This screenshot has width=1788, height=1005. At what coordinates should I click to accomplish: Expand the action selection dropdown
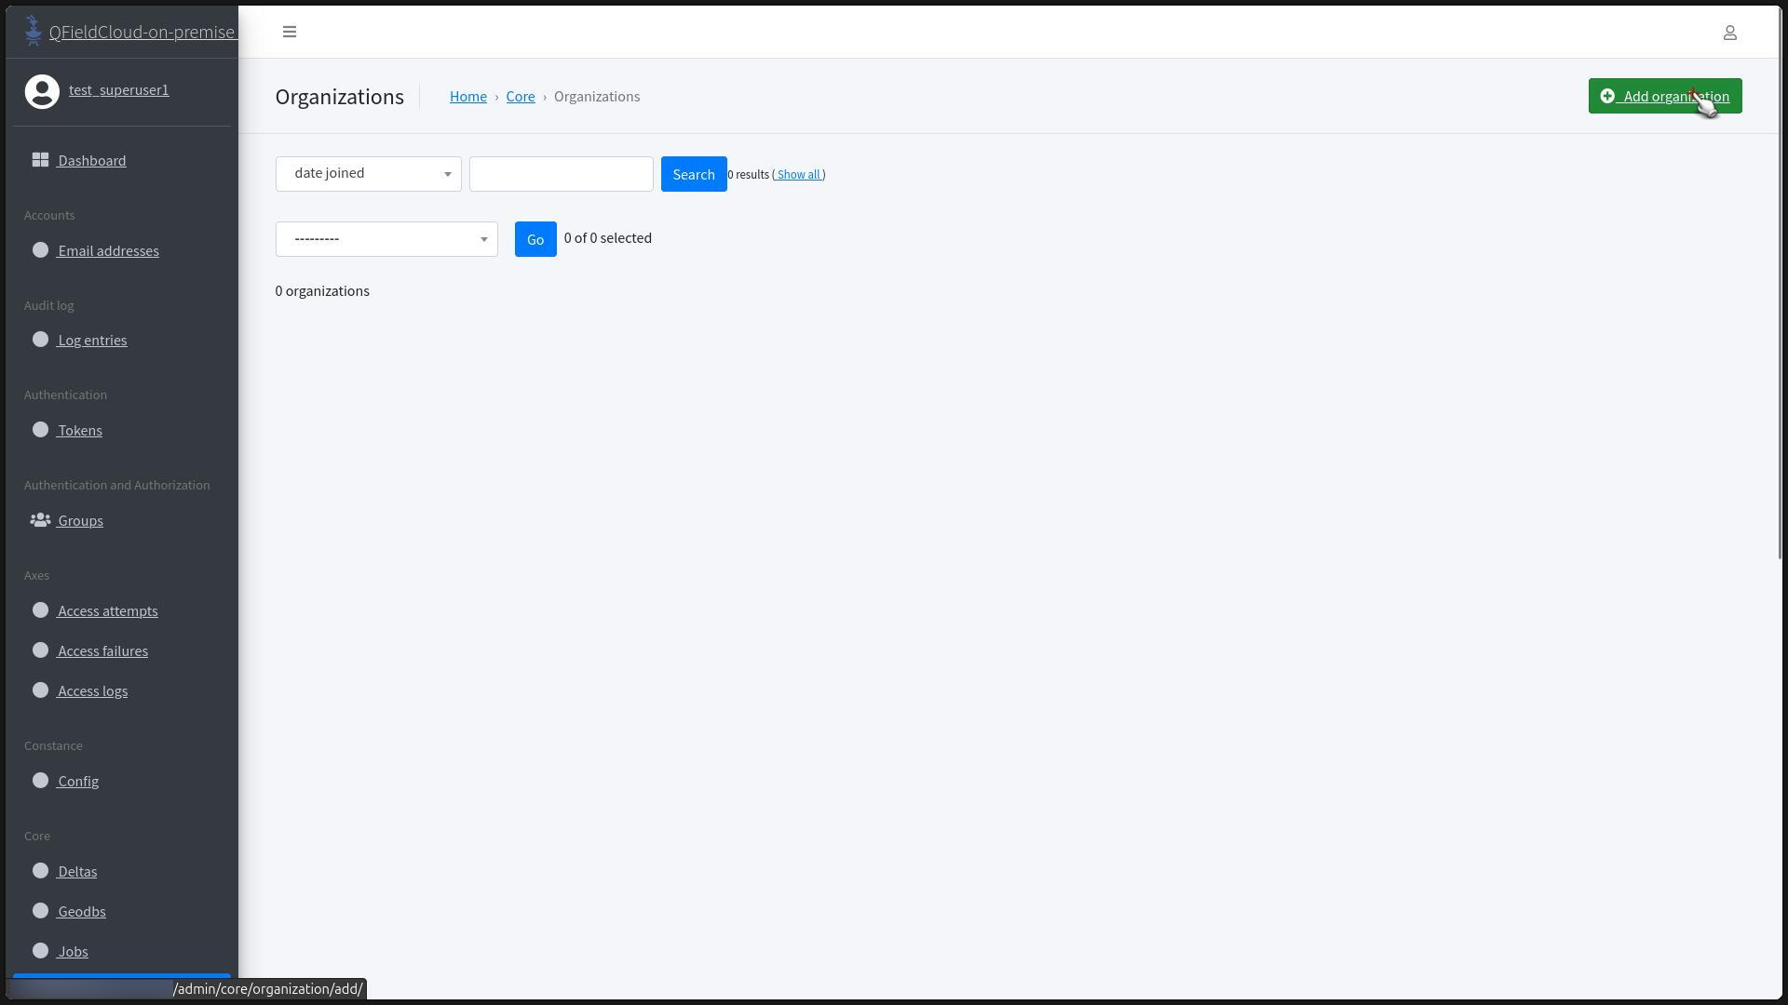coord(386,239)
